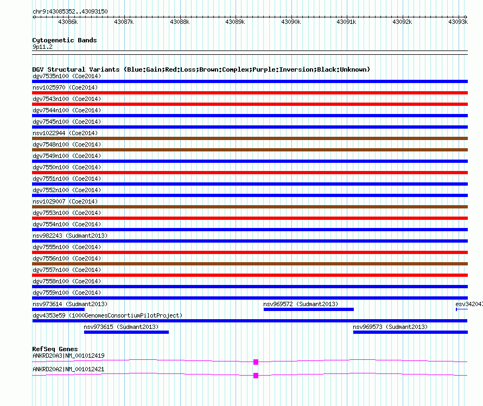Open the dgv7548n100 (Coe2014) label

67,144
